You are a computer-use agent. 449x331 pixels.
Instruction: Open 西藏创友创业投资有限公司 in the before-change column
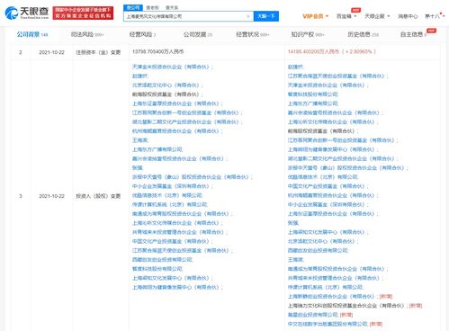coord(162,259)
